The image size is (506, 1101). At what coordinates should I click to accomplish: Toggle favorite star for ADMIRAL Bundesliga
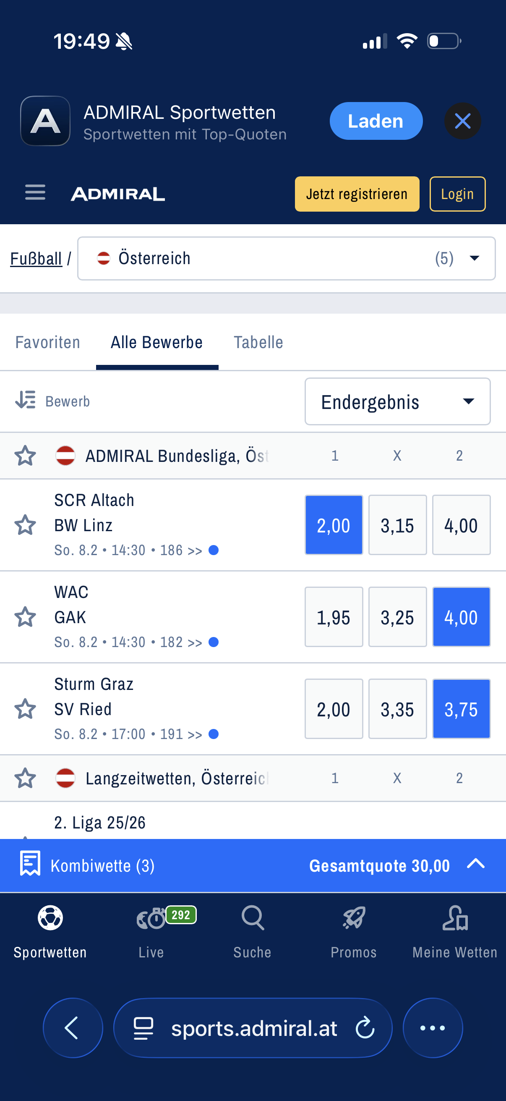tap(25, 456)
